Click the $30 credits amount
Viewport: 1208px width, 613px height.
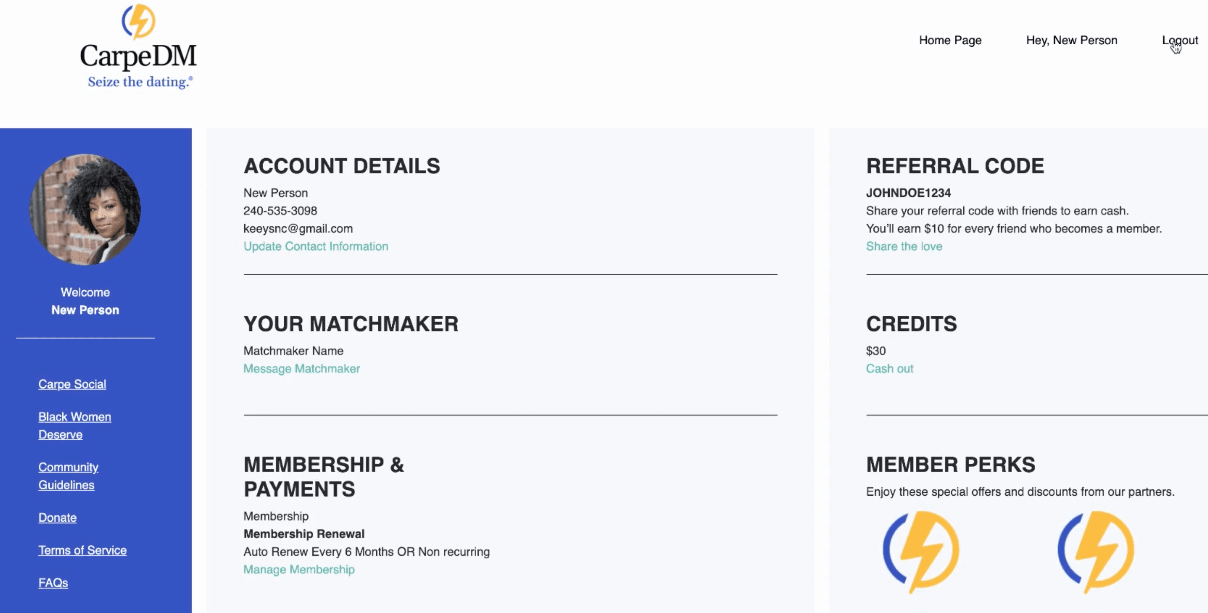tap(876, 351)
